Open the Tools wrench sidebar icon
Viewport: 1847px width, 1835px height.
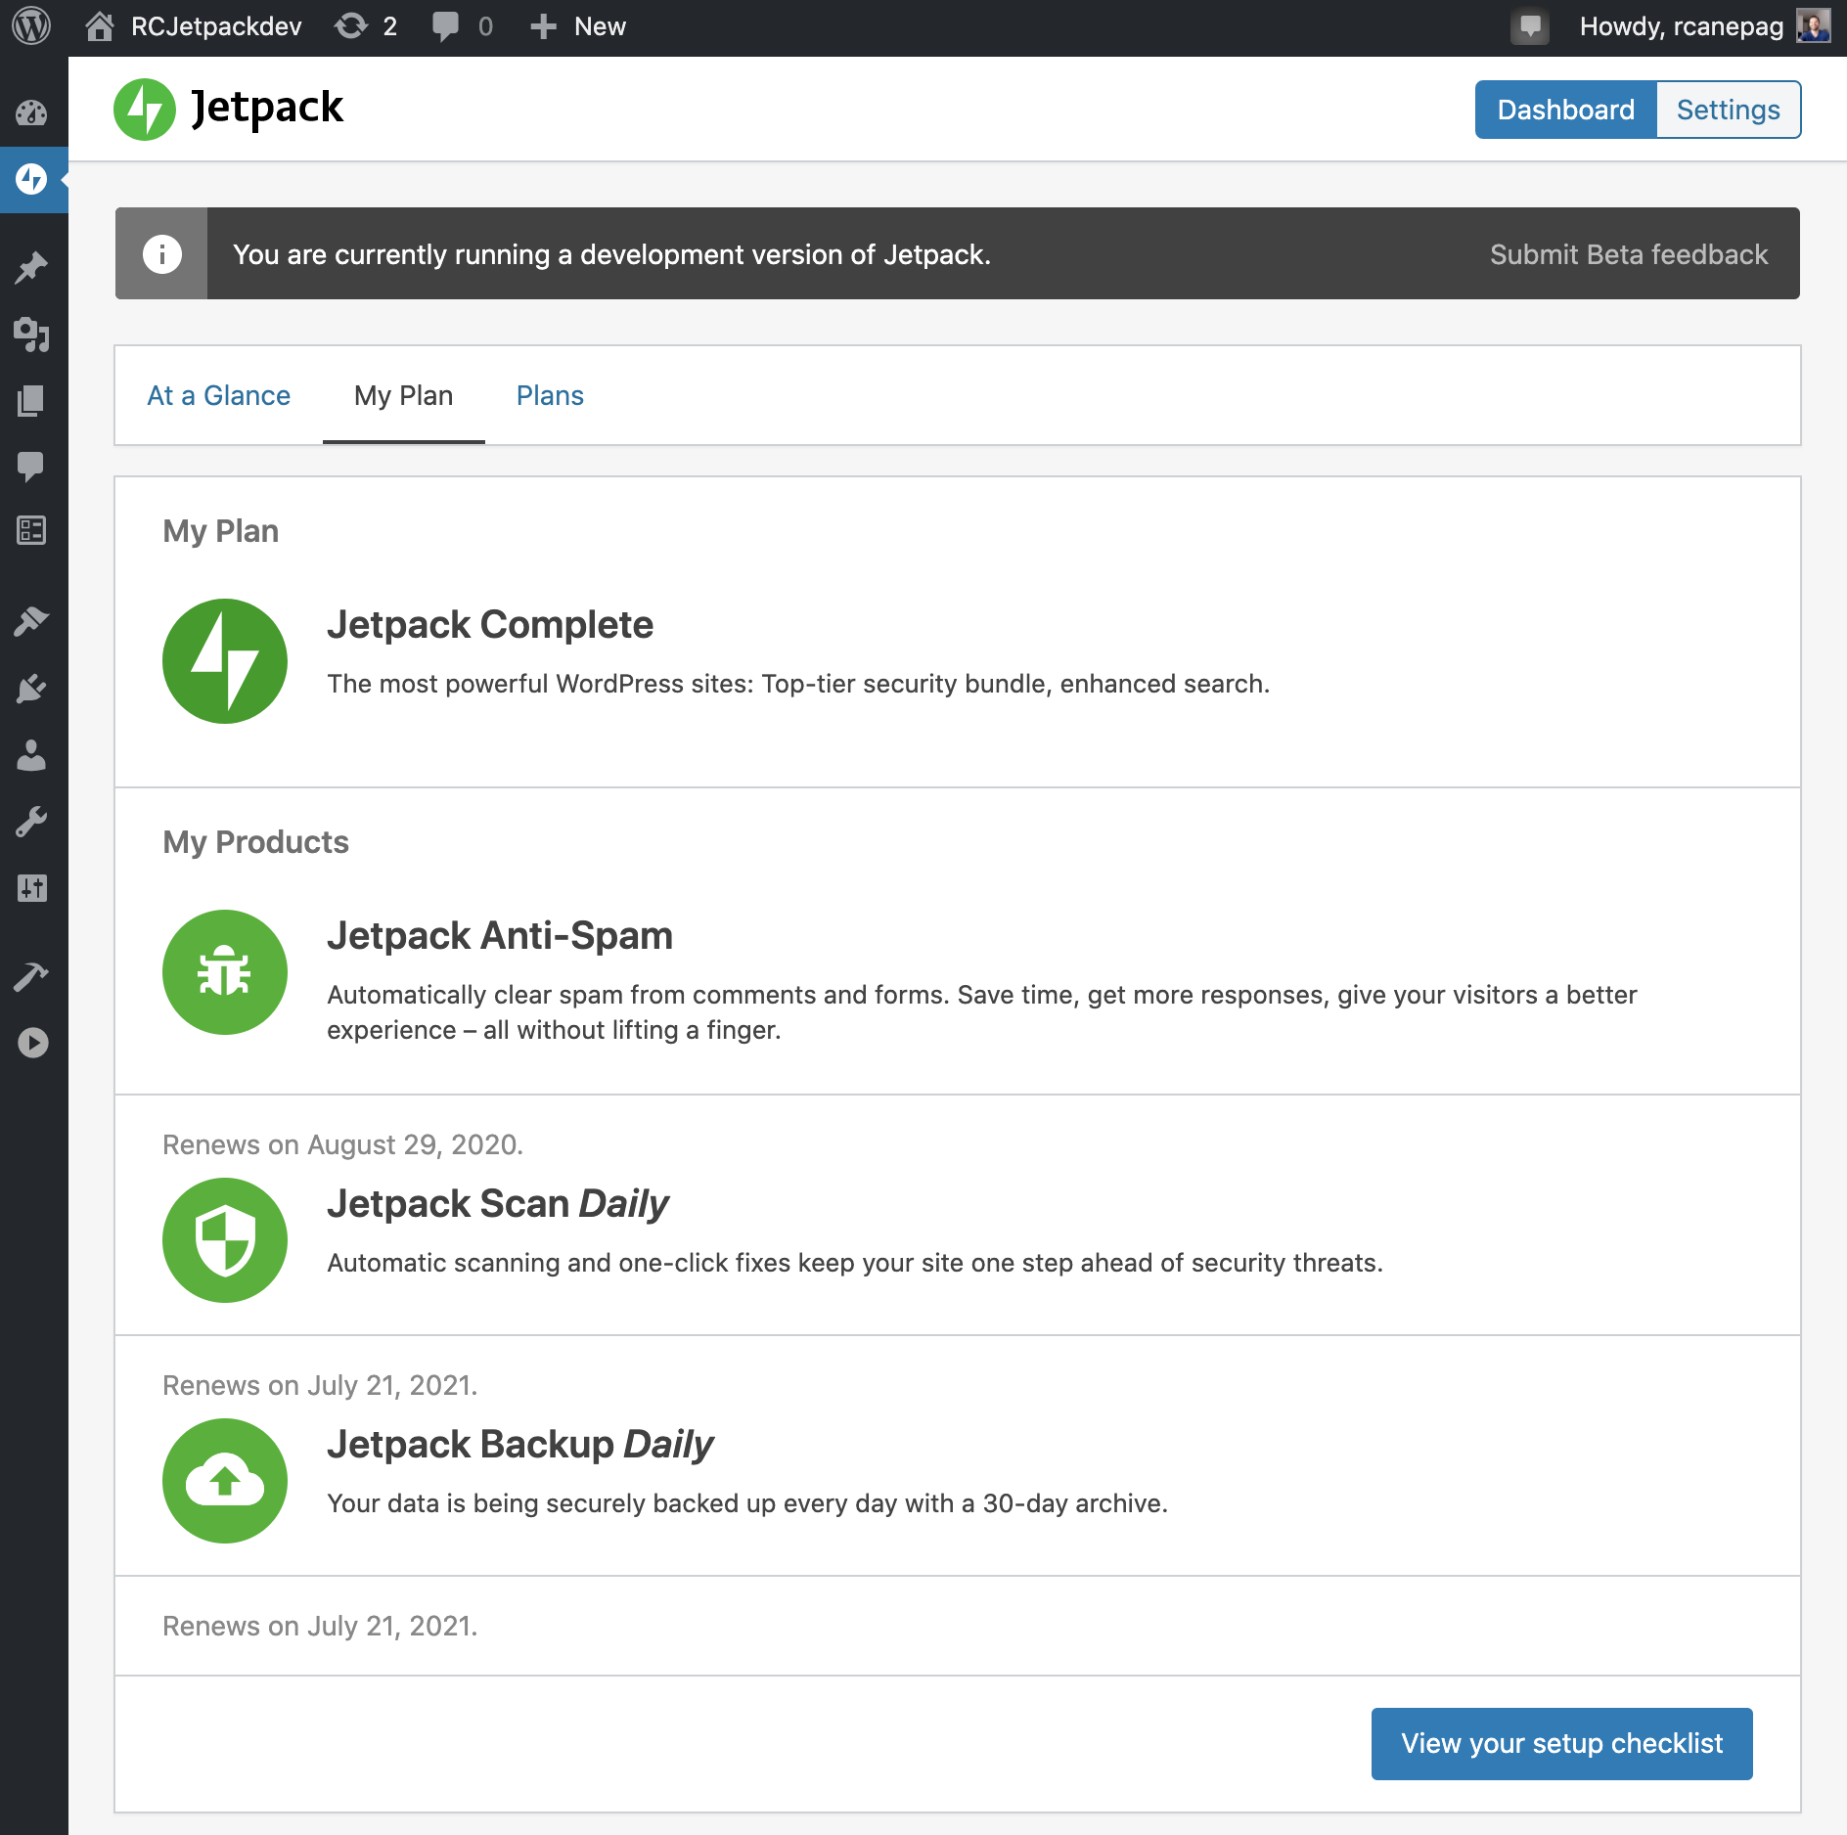point(32,822)
